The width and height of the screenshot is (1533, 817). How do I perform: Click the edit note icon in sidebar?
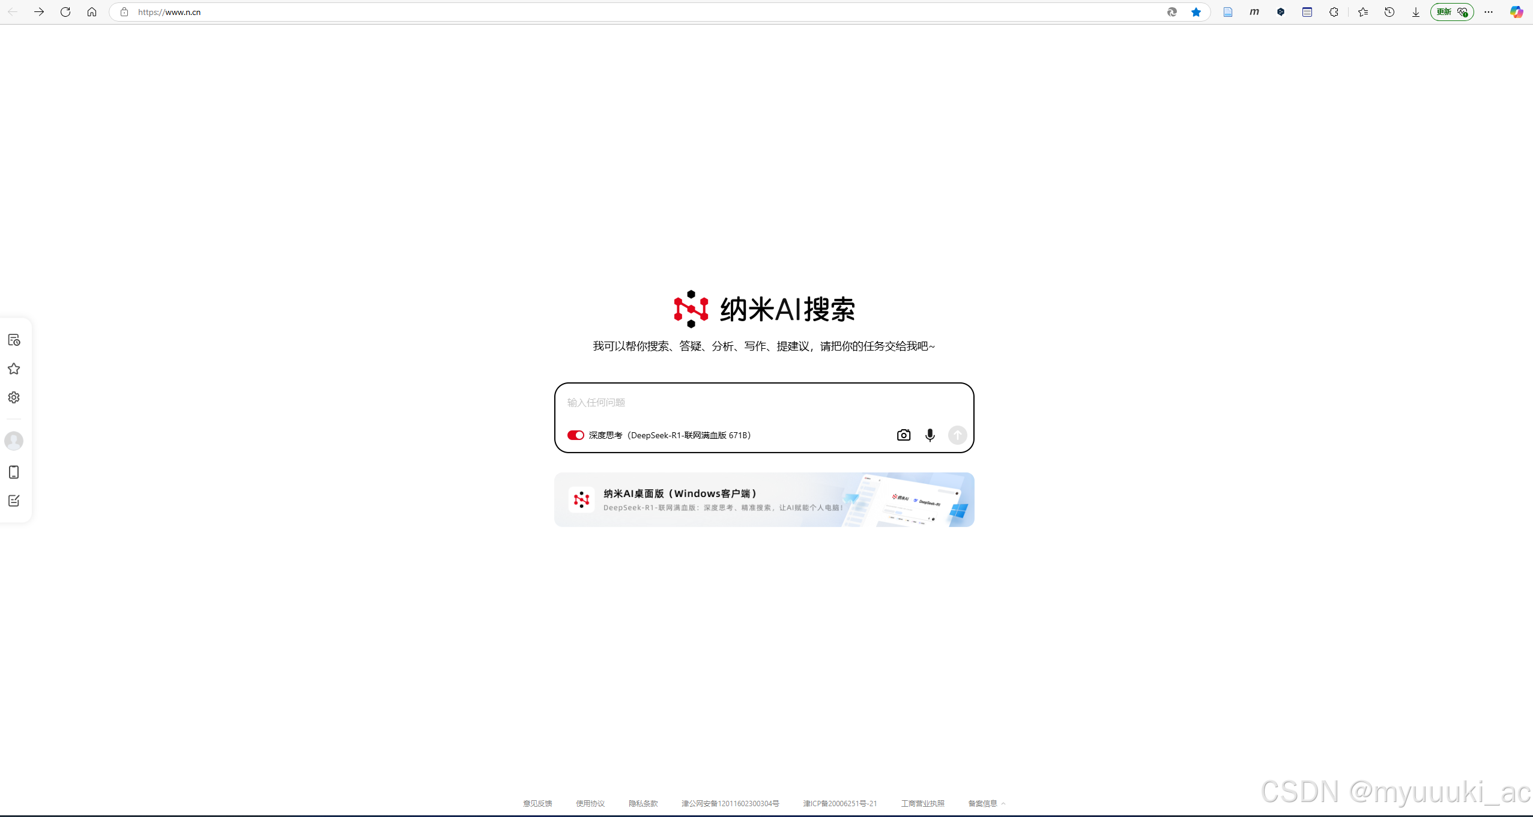(14, 501)
